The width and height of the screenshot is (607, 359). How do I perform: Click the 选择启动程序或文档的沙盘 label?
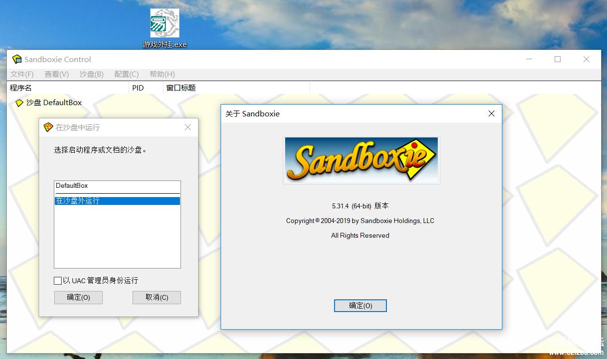(100, 150)
